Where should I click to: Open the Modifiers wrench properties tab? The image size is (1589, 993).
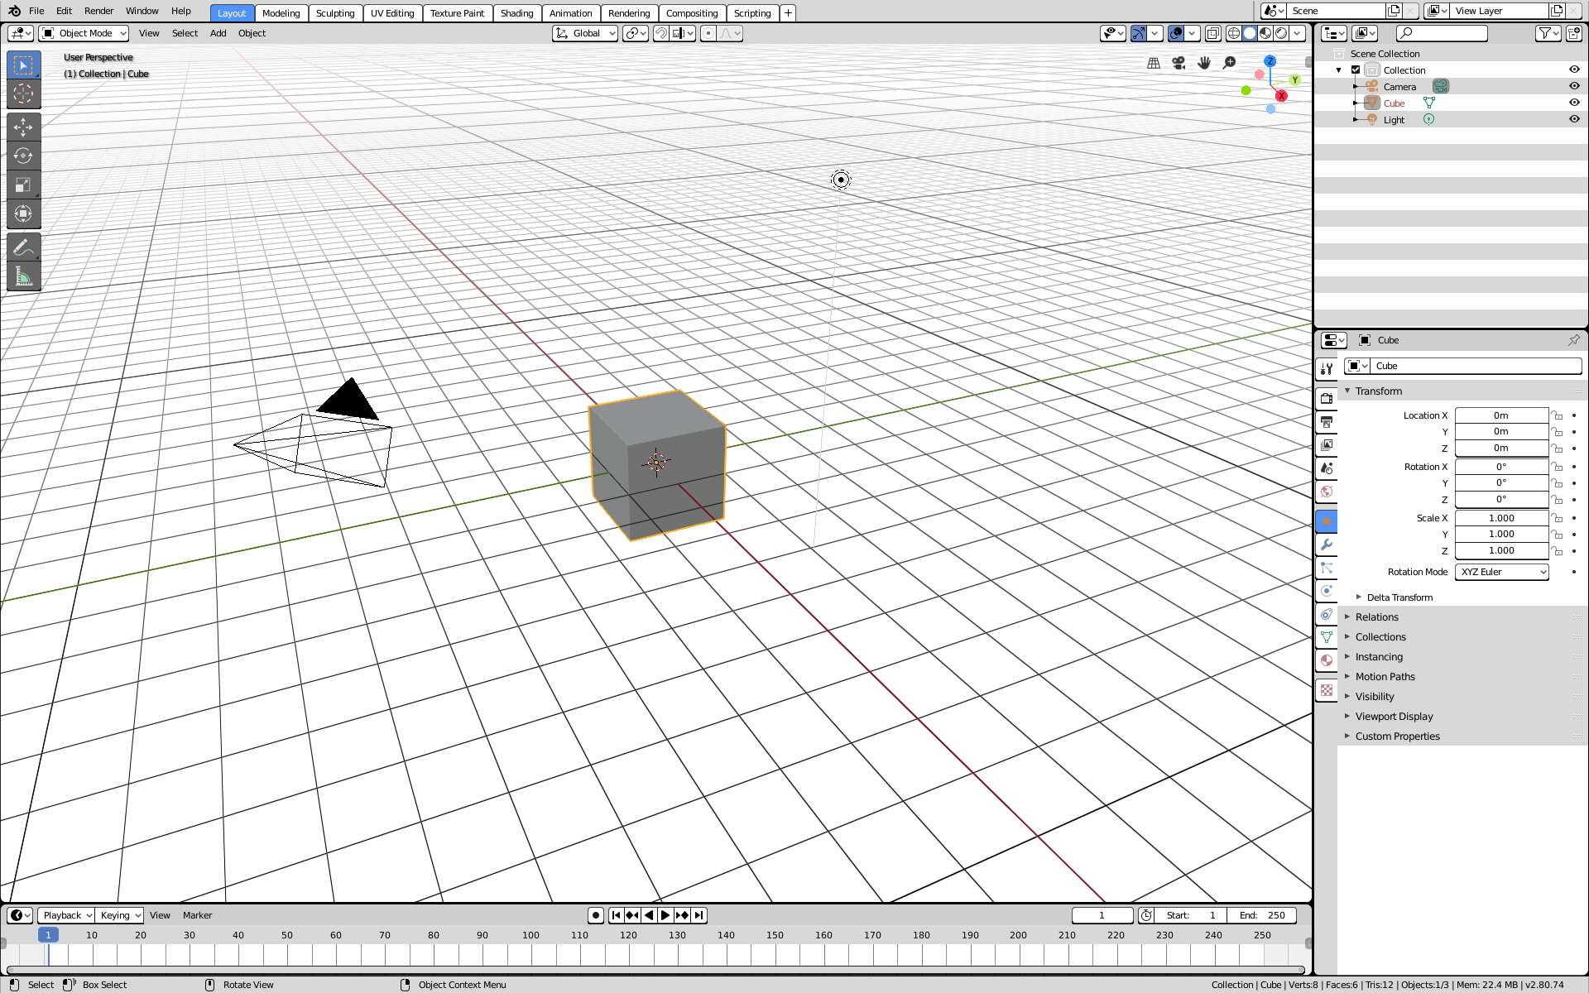tap(1327, 544)
